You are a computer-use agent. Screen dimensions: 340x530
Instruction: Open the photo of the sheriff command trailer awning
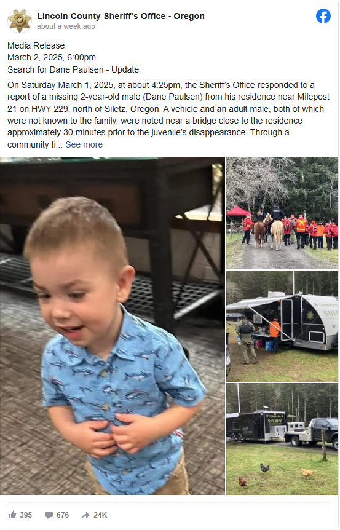pyautogui.click(x=282, y=326)
